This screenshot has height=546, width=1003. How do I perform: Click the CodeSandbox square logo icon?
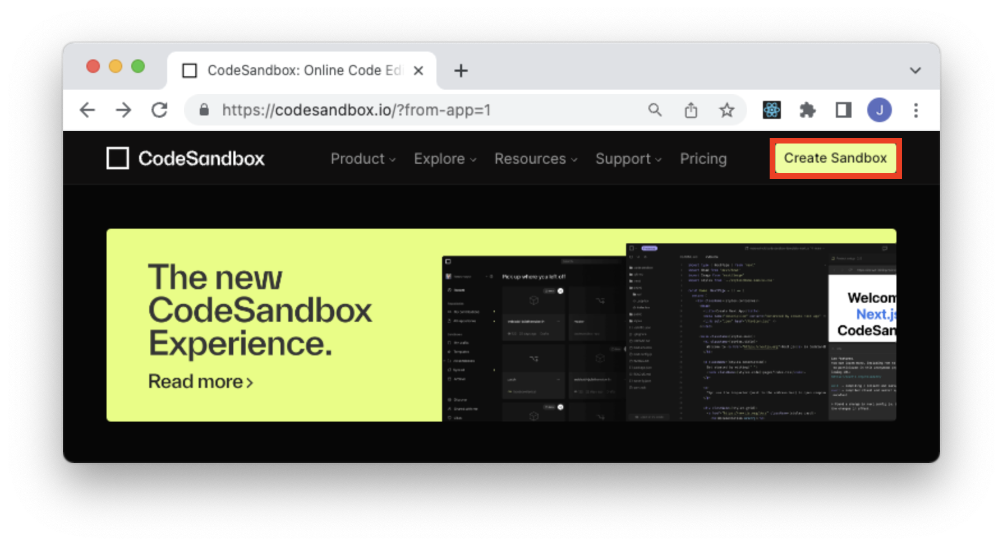[118, 158]
